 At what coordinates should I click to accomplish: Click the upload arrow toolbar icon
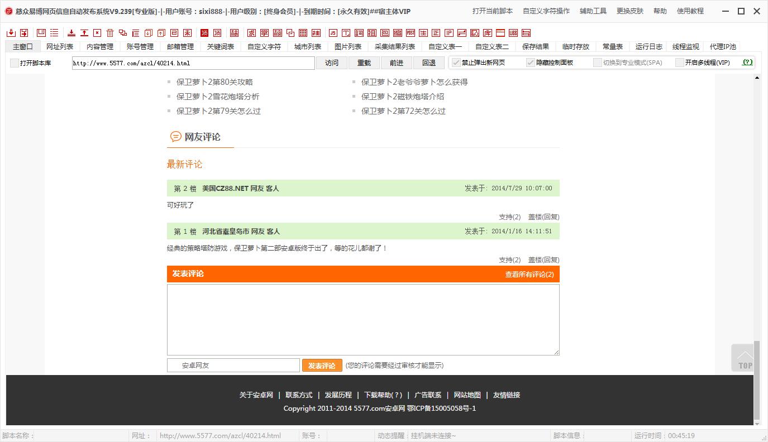click(84, 33)
